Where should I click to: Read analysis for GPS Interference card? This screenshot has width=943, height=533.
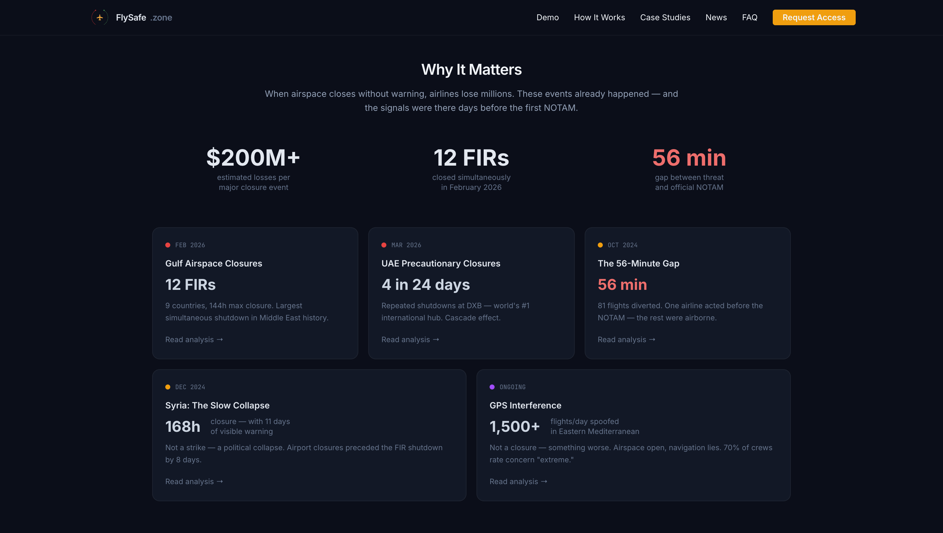click(x=518, y=481)
